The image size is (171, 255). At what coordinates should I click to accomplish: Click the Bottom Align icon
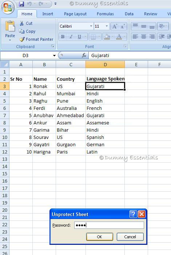pyautogui.click(x=152, y=26)
